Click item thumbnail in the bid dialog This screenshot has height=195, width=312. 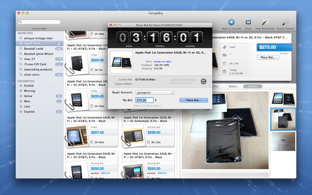point(121,62)
